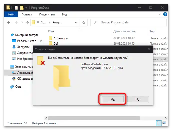The width and height of the screenshot is (172, 130).
Task: Click the Properties icon in title bar
Action: tap(16, 8)
